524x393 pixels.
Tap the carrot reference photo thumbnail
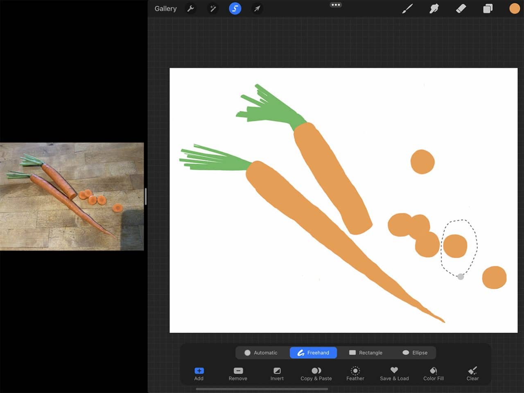click(x=72, y=196)
